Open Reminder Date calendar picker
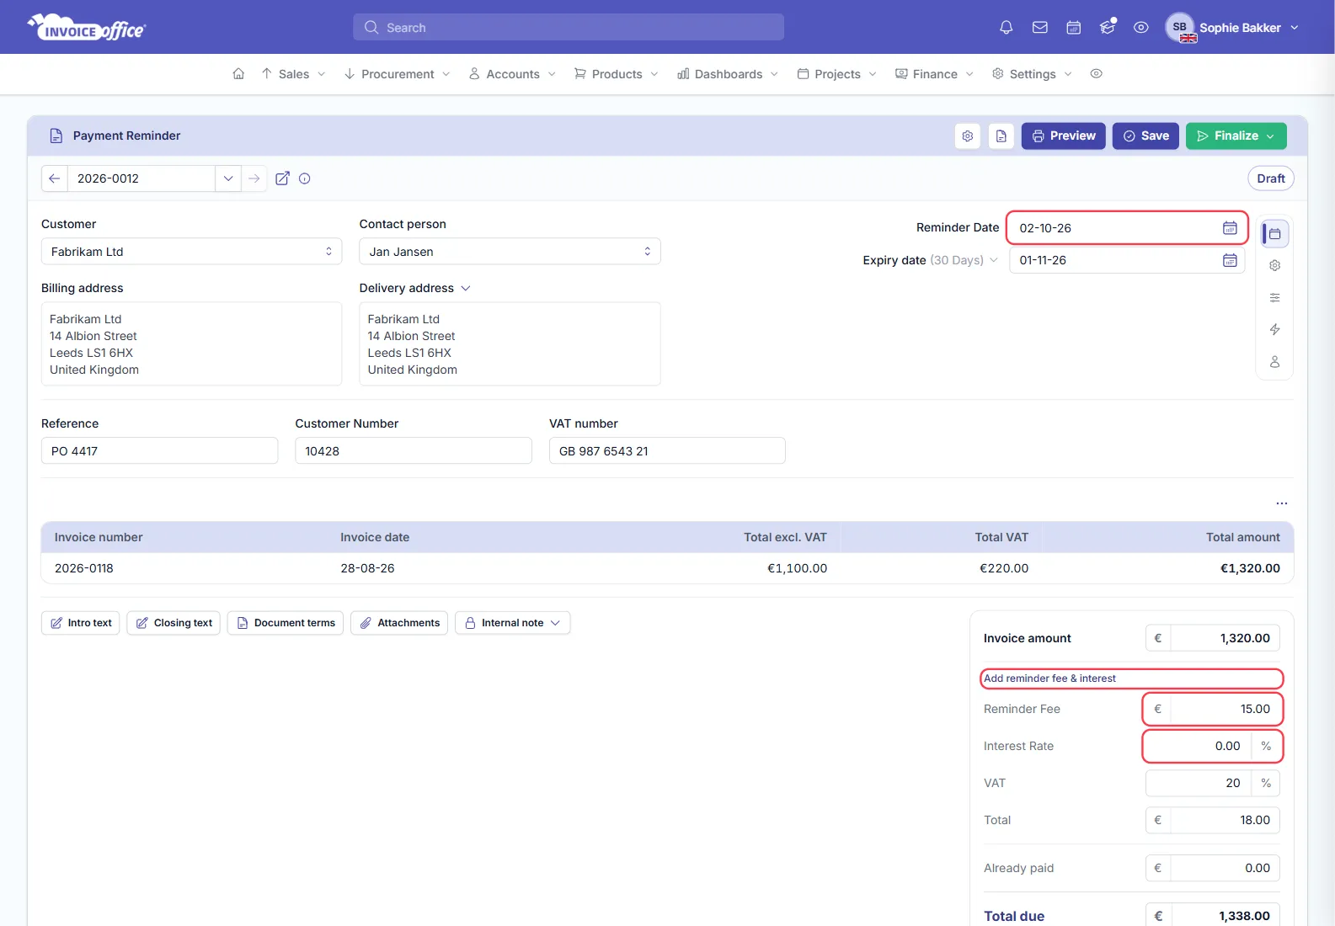 (1230, 228)
